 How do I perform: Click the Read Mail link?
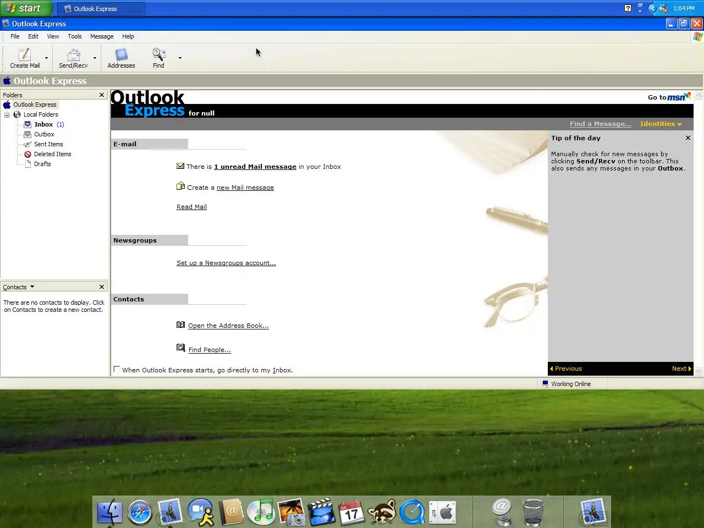coord(191,207)
